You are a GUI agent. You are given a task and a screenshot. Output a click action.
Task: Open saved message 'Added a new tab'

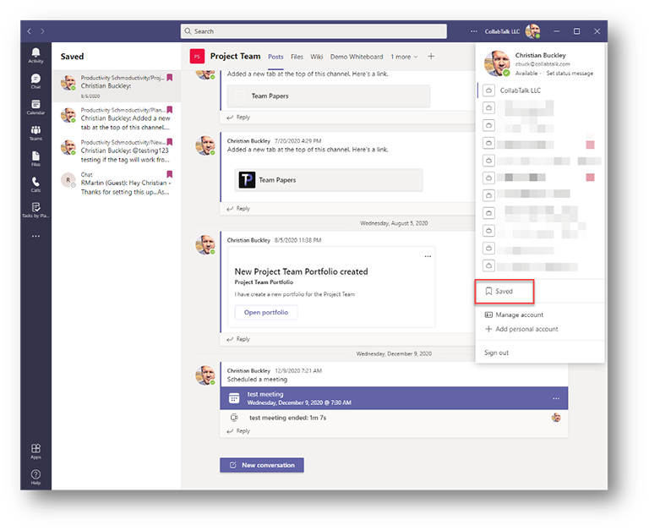(117, 118)
